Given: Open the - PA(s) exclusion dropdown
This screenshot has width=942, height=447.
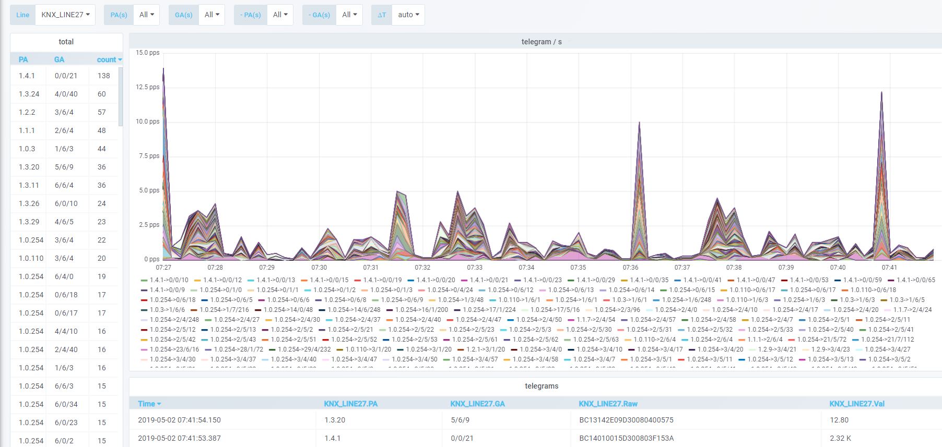Looking at the screenshot, I should [280, 15].
